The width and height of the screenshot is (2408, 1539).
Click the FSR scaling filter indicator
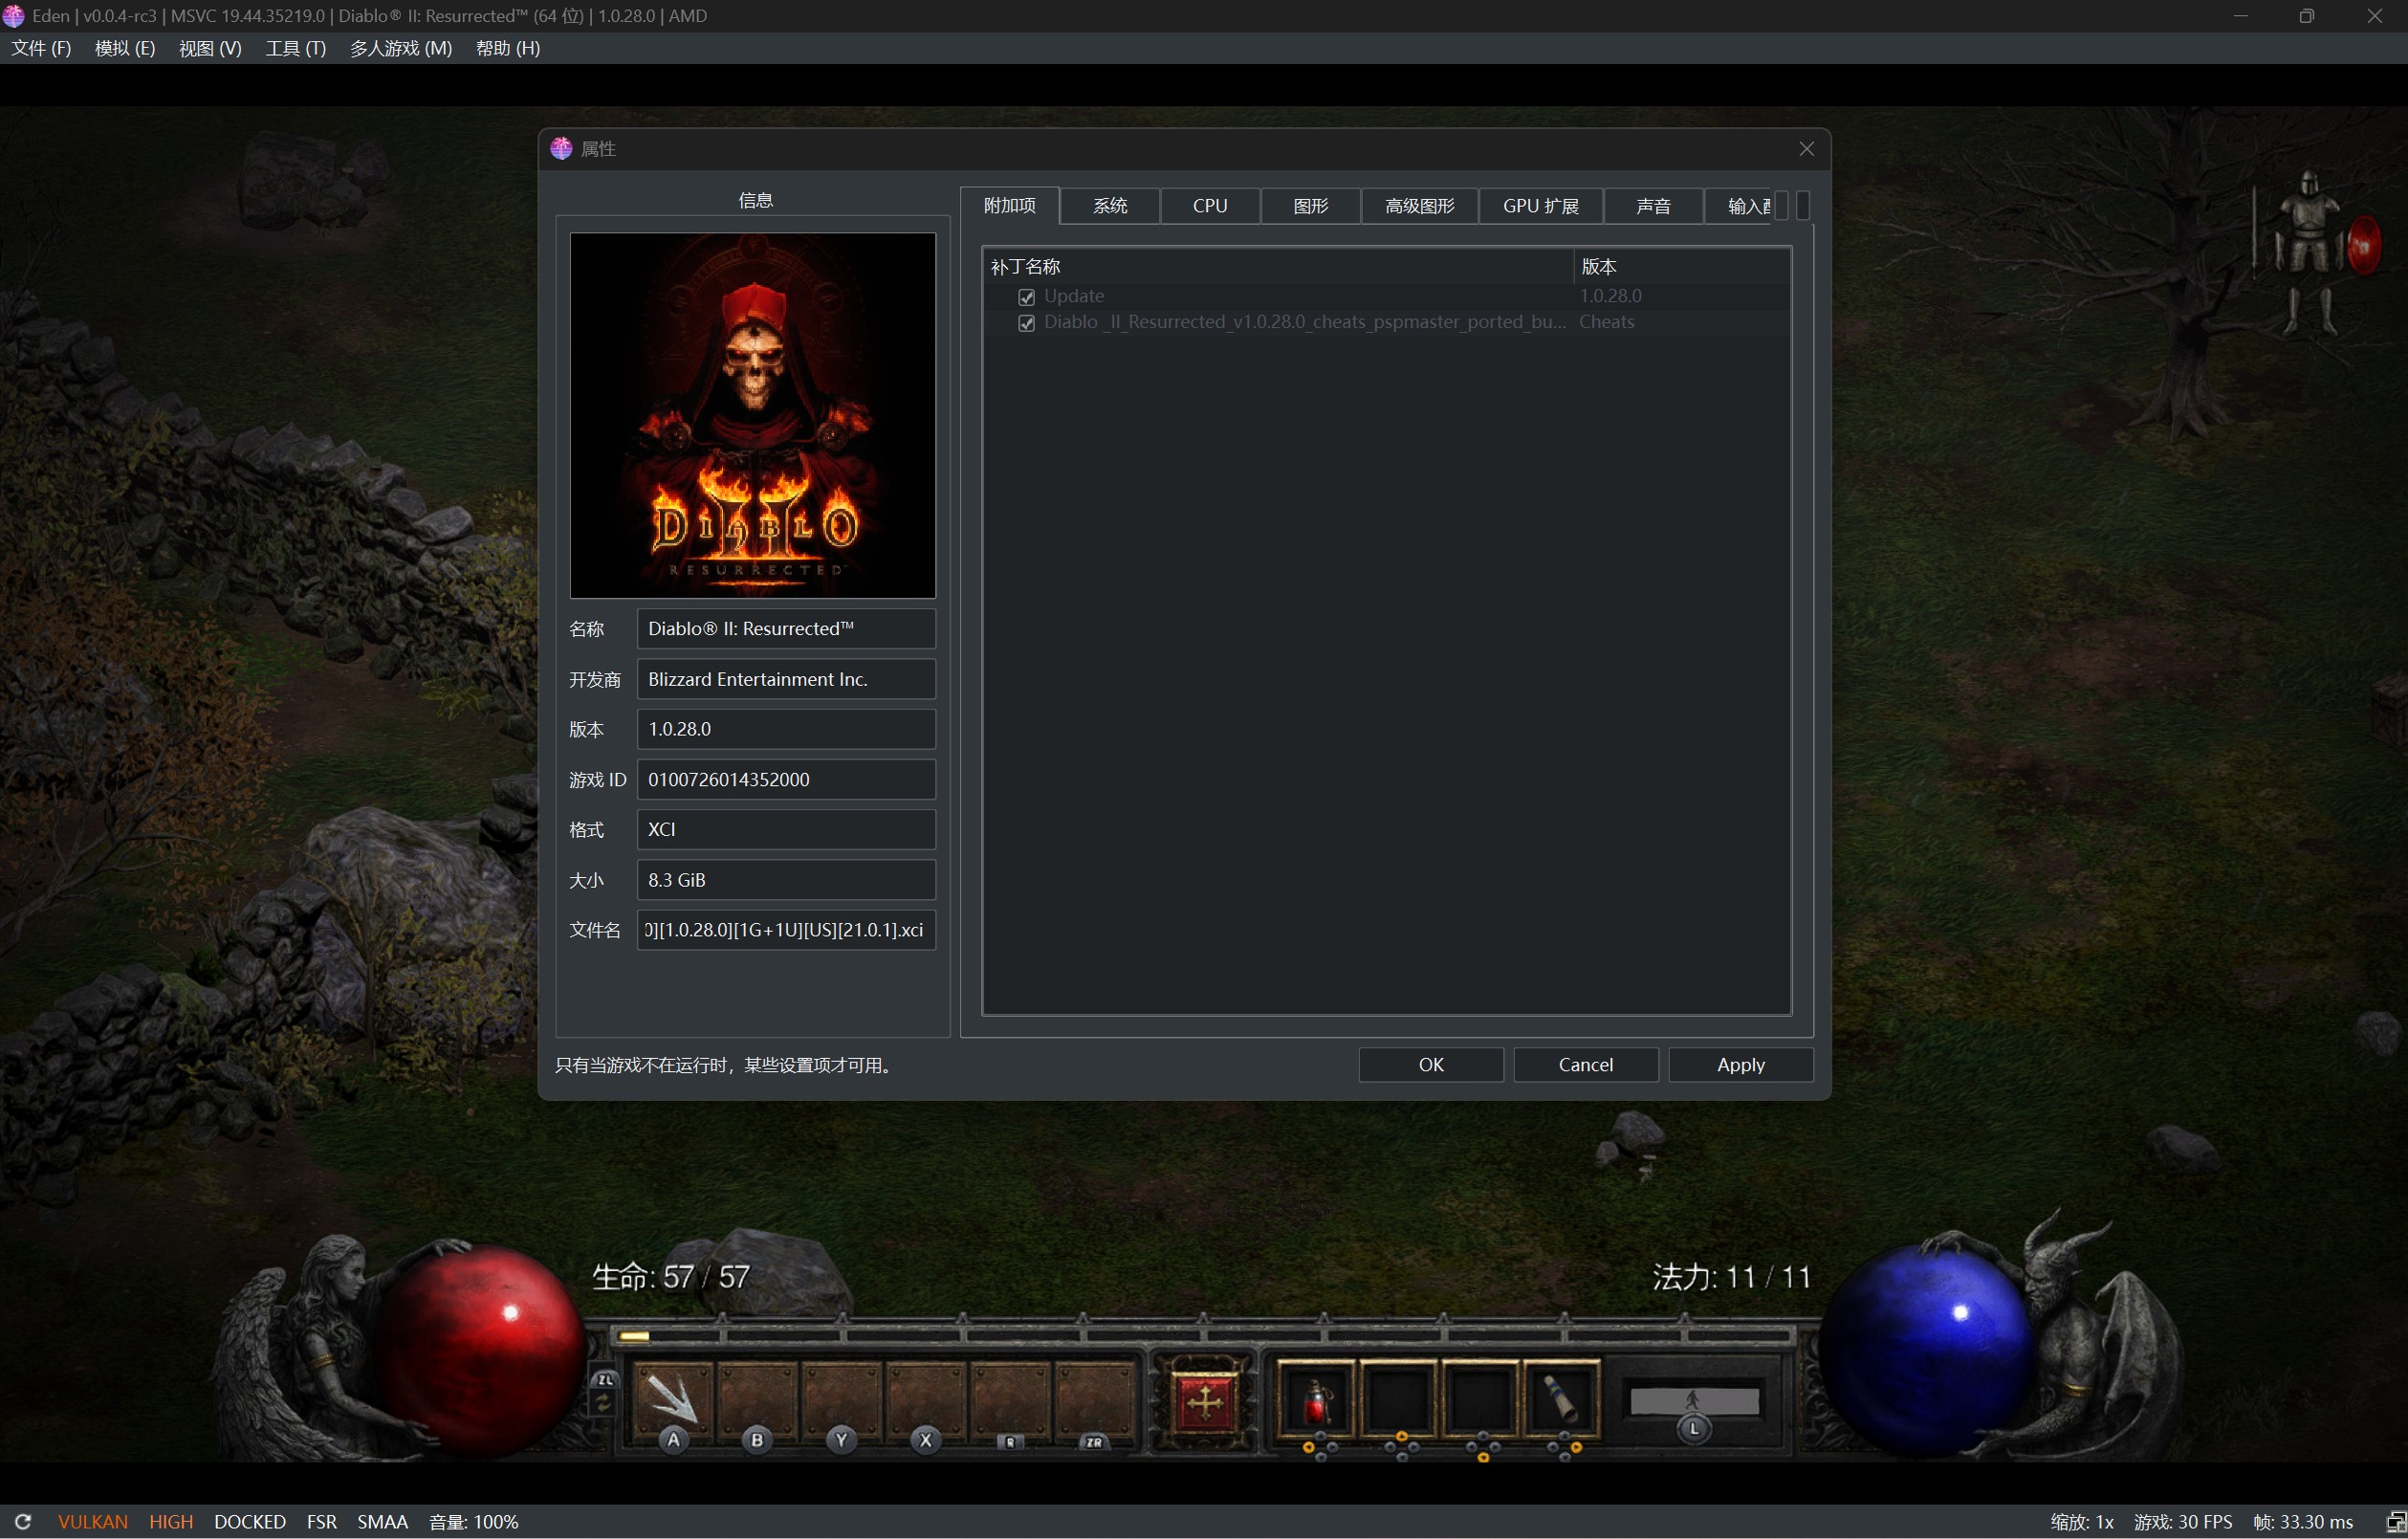pos(321,1521)
